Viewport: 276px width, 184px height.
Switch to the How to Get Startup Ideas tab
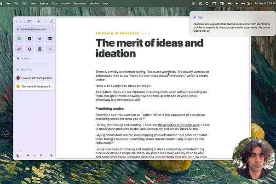(34, 78)
